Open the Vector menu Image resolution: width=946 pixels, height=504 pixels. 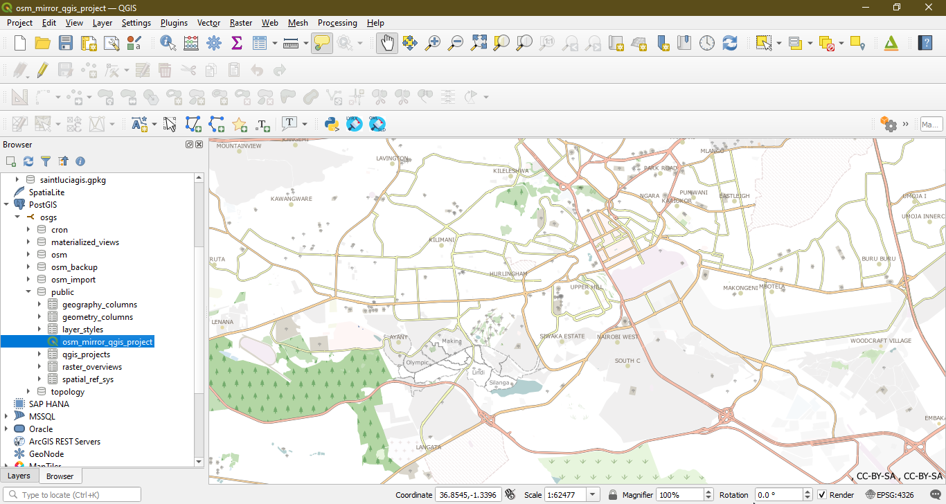pyautogui.click(x=208, y=23)
